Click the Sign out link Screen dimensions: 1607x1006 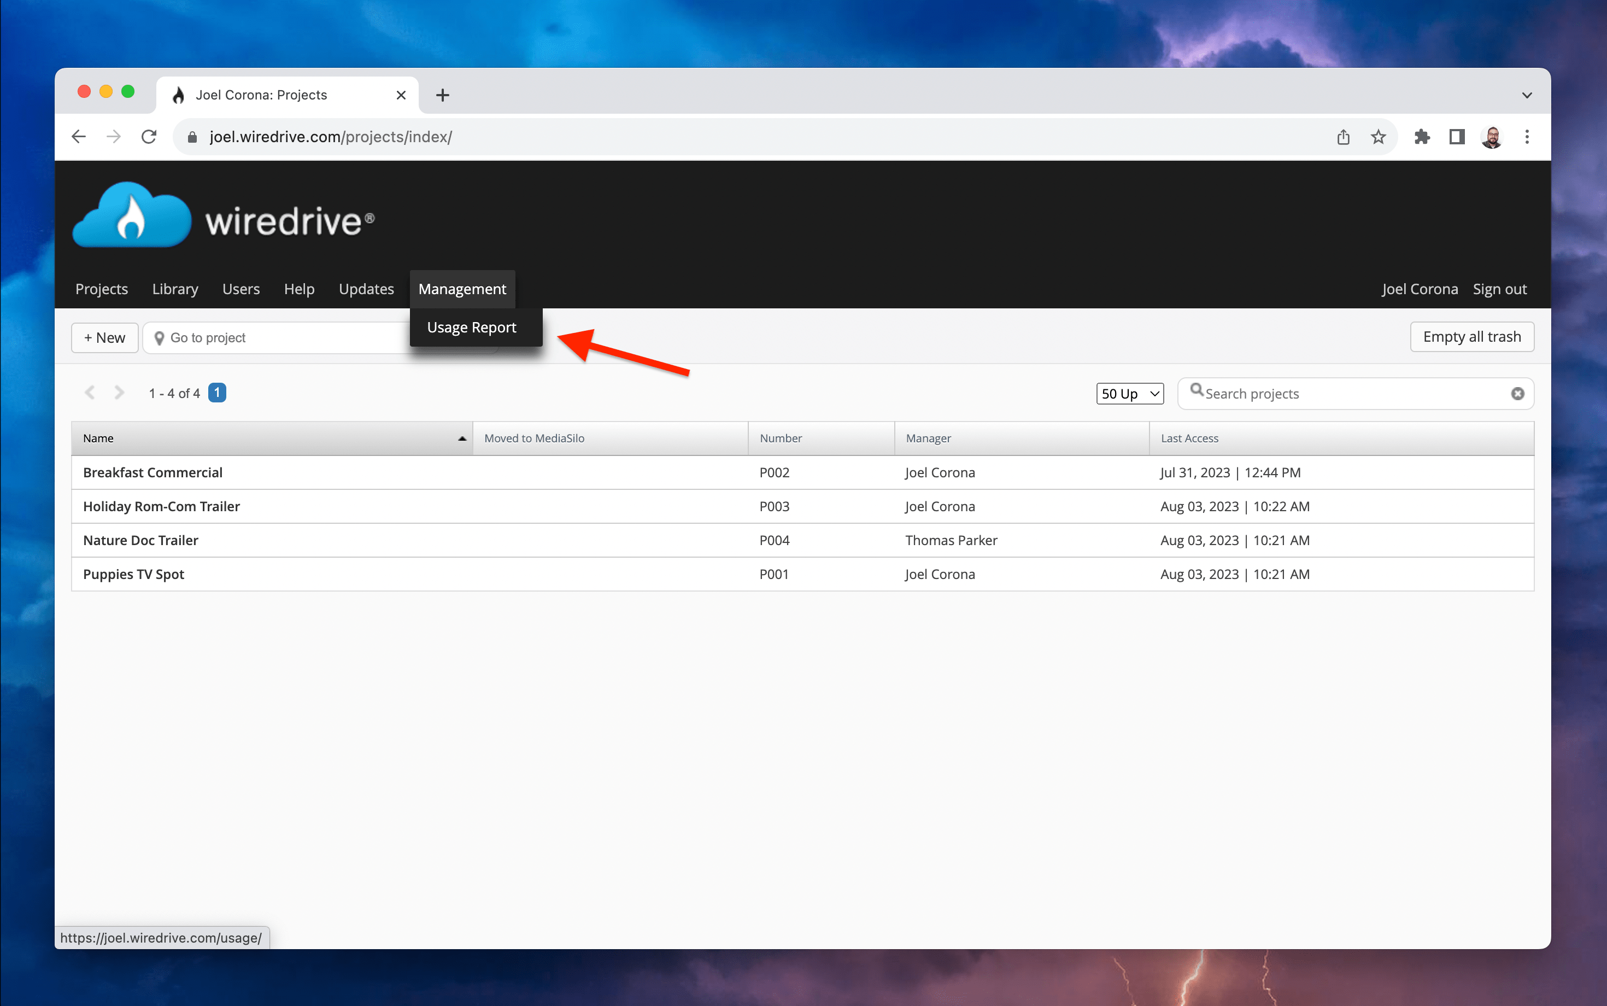(x=1499, y=289)
